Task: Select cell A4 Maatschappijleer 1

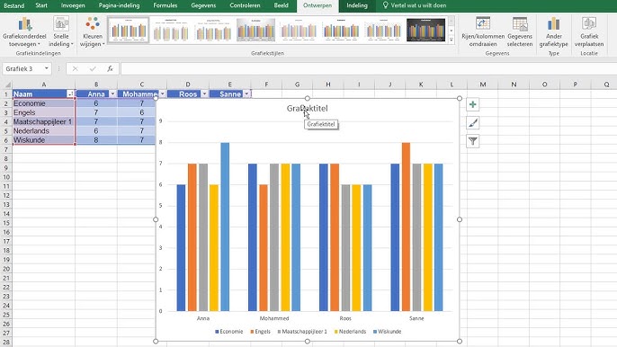Action: point(44,121)
